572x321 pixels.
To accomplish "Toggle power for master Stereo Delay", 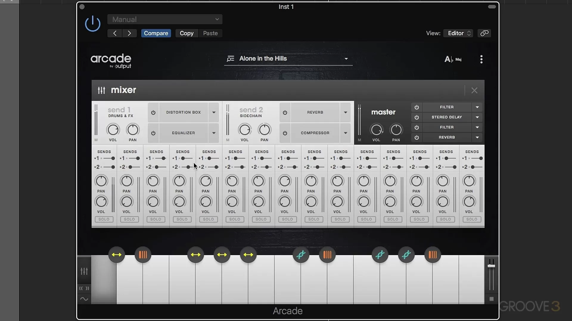I will [x=416, y=117].
